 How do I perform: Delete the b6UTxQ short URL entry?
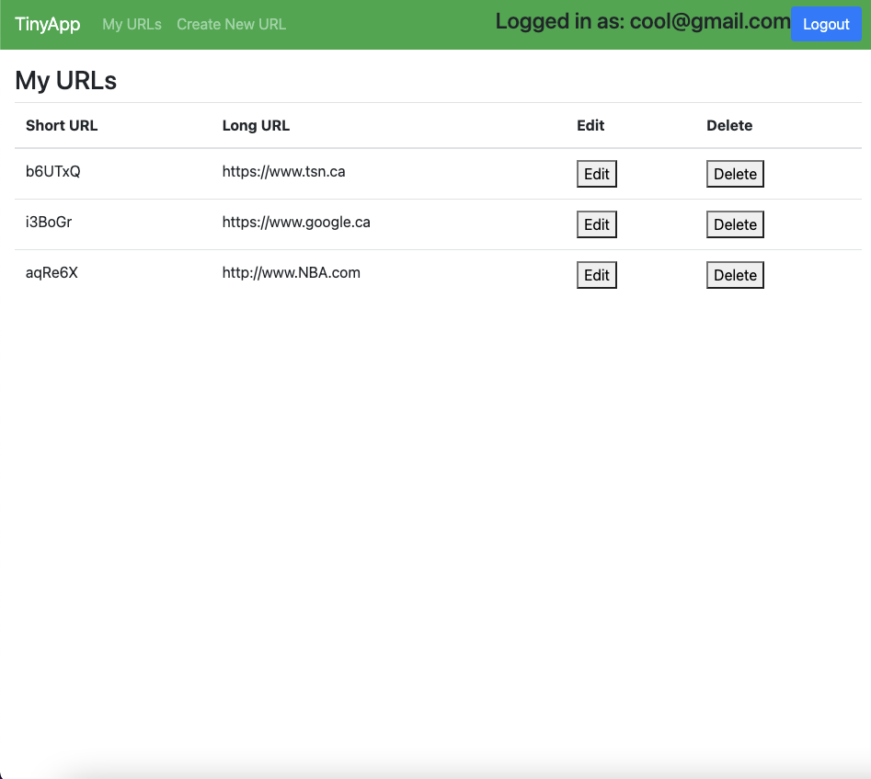tap(735, 173)
